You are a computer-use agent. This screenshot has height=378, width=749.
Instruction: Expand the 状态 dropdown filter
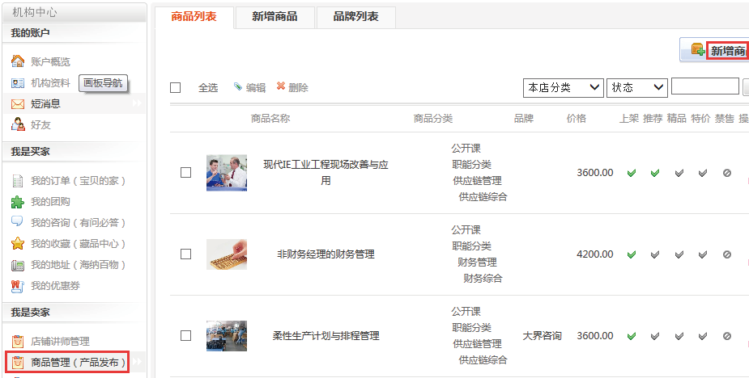tap(637, 87)
